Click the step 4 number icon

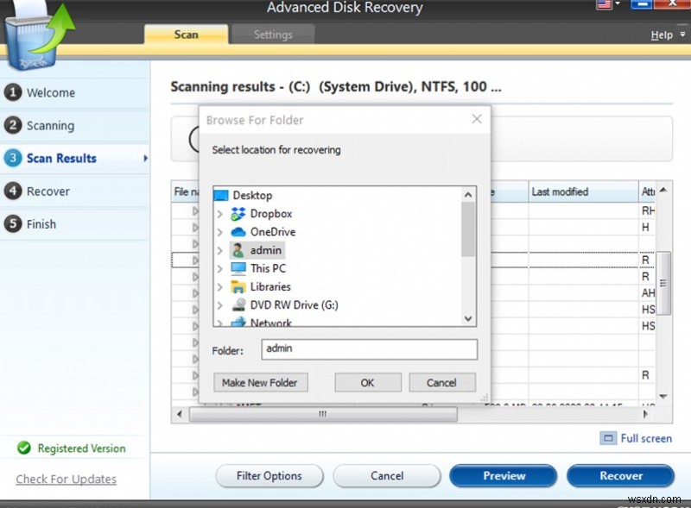tap(13, 191)
